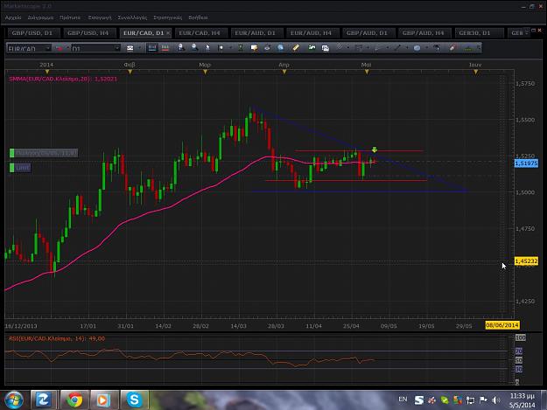
Task: Expand the chart tabs overflow list
Action: click(527, 31)
